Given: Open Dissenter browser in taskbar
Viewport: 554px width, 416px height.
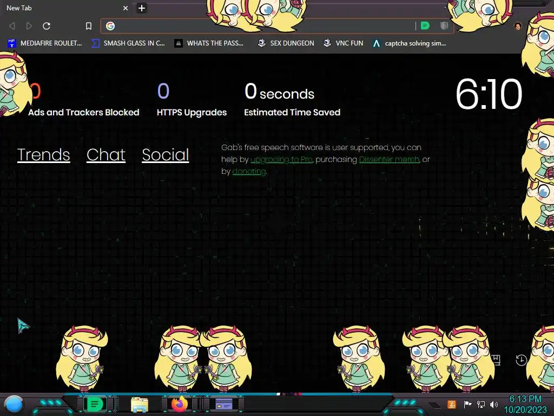Looking at the screenshot, I should 95,404.
